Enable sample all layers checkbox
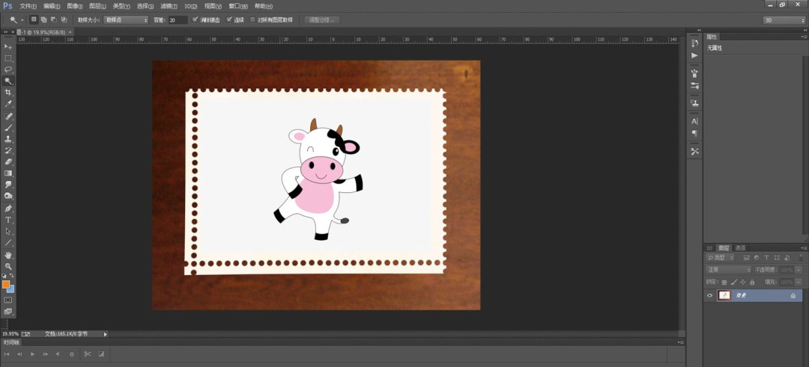This screenshot has width=809, height=367. (252, 19)
